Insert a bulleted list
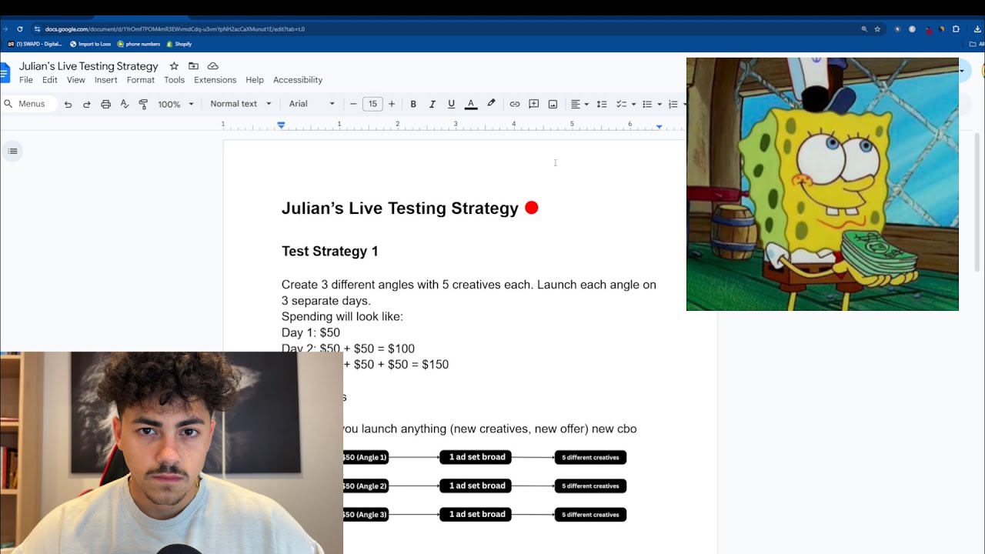The height and width of the screenshot is (554, 985). (x=647, y=104)
